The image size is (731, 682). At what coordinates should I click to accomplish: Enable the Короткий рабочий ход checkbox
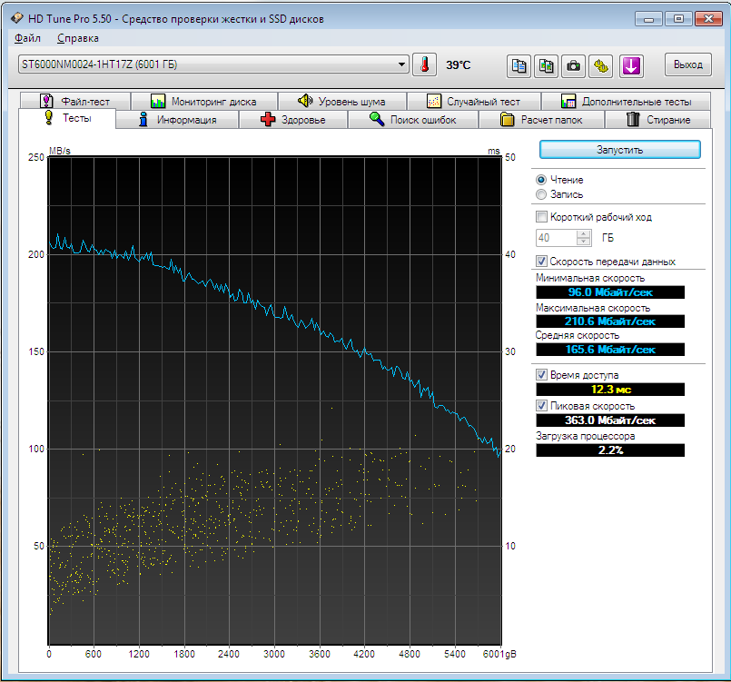(542, 217)
